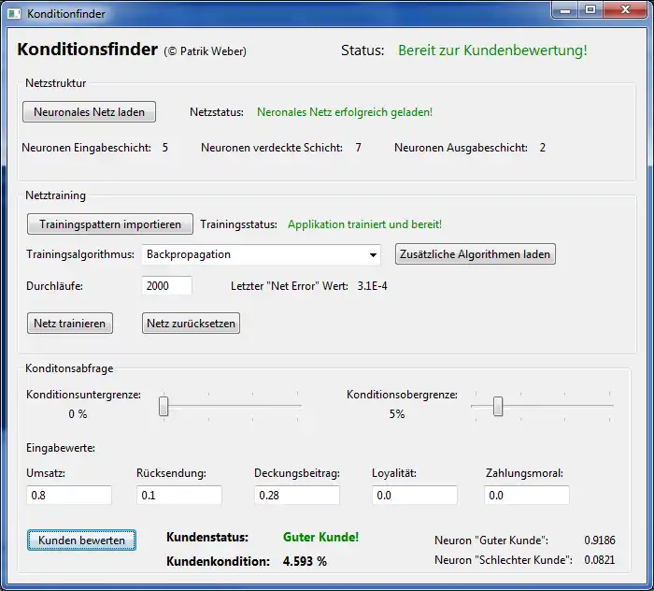This screenshot has height=591, width=654.
Task: Close the Konditionfinder window
Action: point(625,9)
